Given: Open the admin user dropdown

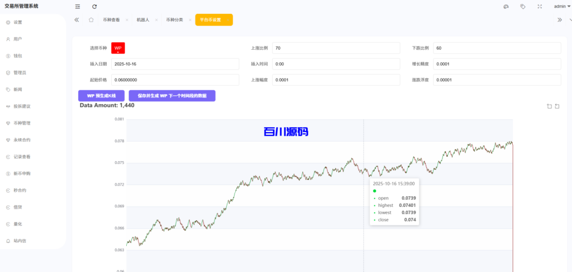Looking at the screenshot, I should pyautogui.click(x=561, y=7).
